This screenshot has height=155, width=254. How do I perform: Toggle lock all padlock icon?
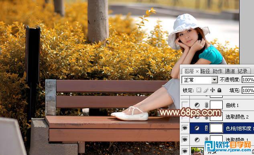(219, 90)
